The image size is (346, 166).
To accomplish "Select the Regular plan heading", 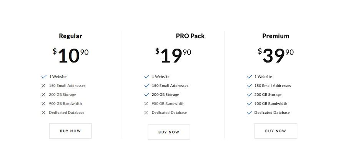I will tap(70, 36).
